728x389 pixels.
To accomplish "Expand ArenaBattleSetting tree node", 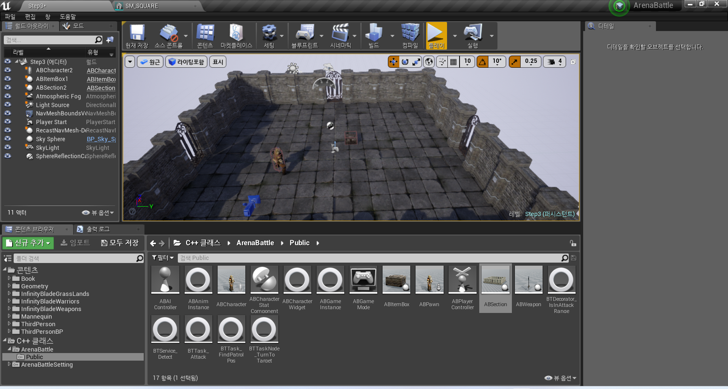I will (9, 364).
